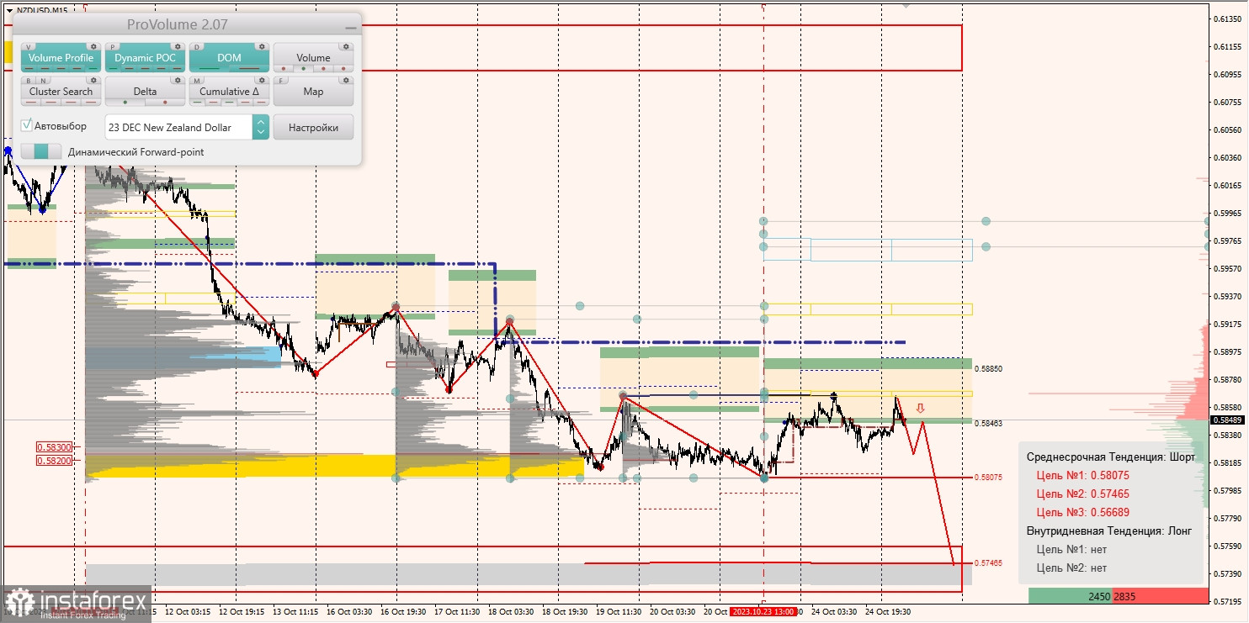Click the red down-arrow sell marker on chart

920,409
